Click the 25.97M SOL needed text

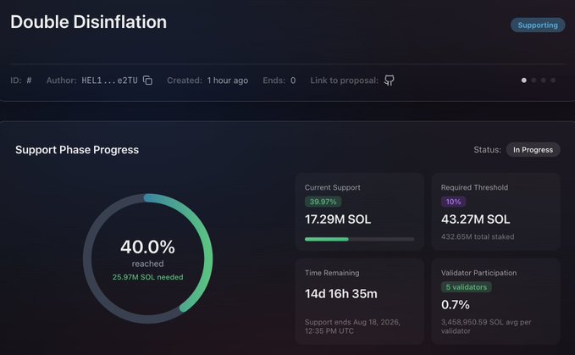[148, 277]
